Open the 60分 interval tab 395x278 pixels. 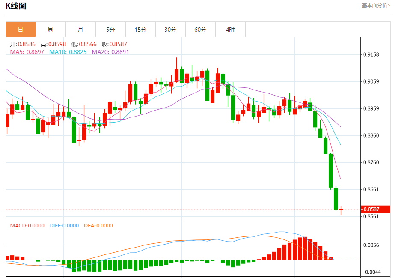[201, 30]
